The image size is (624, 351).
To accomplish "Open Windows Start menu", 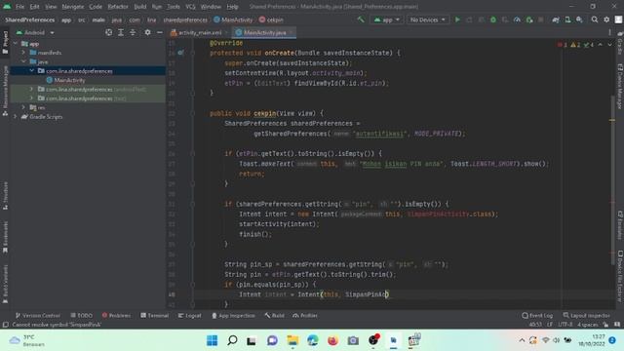I will tap(213, 340).
